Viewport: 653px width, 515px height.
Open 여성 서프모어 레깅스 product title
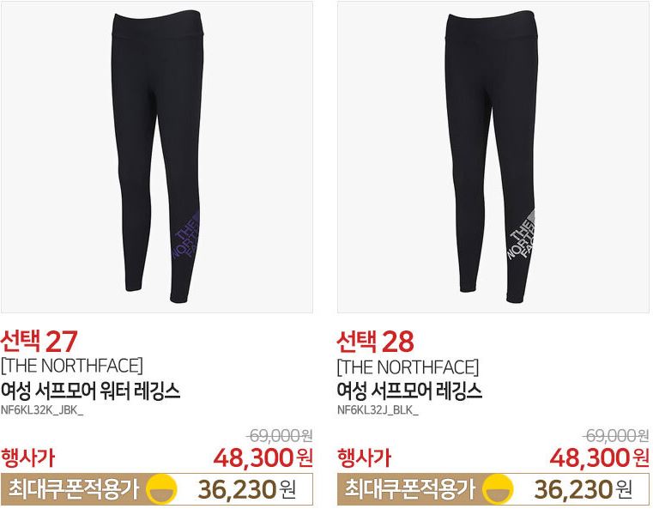409,391
